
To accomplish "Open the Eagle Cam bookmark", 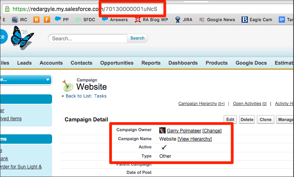I will [257, 20].
